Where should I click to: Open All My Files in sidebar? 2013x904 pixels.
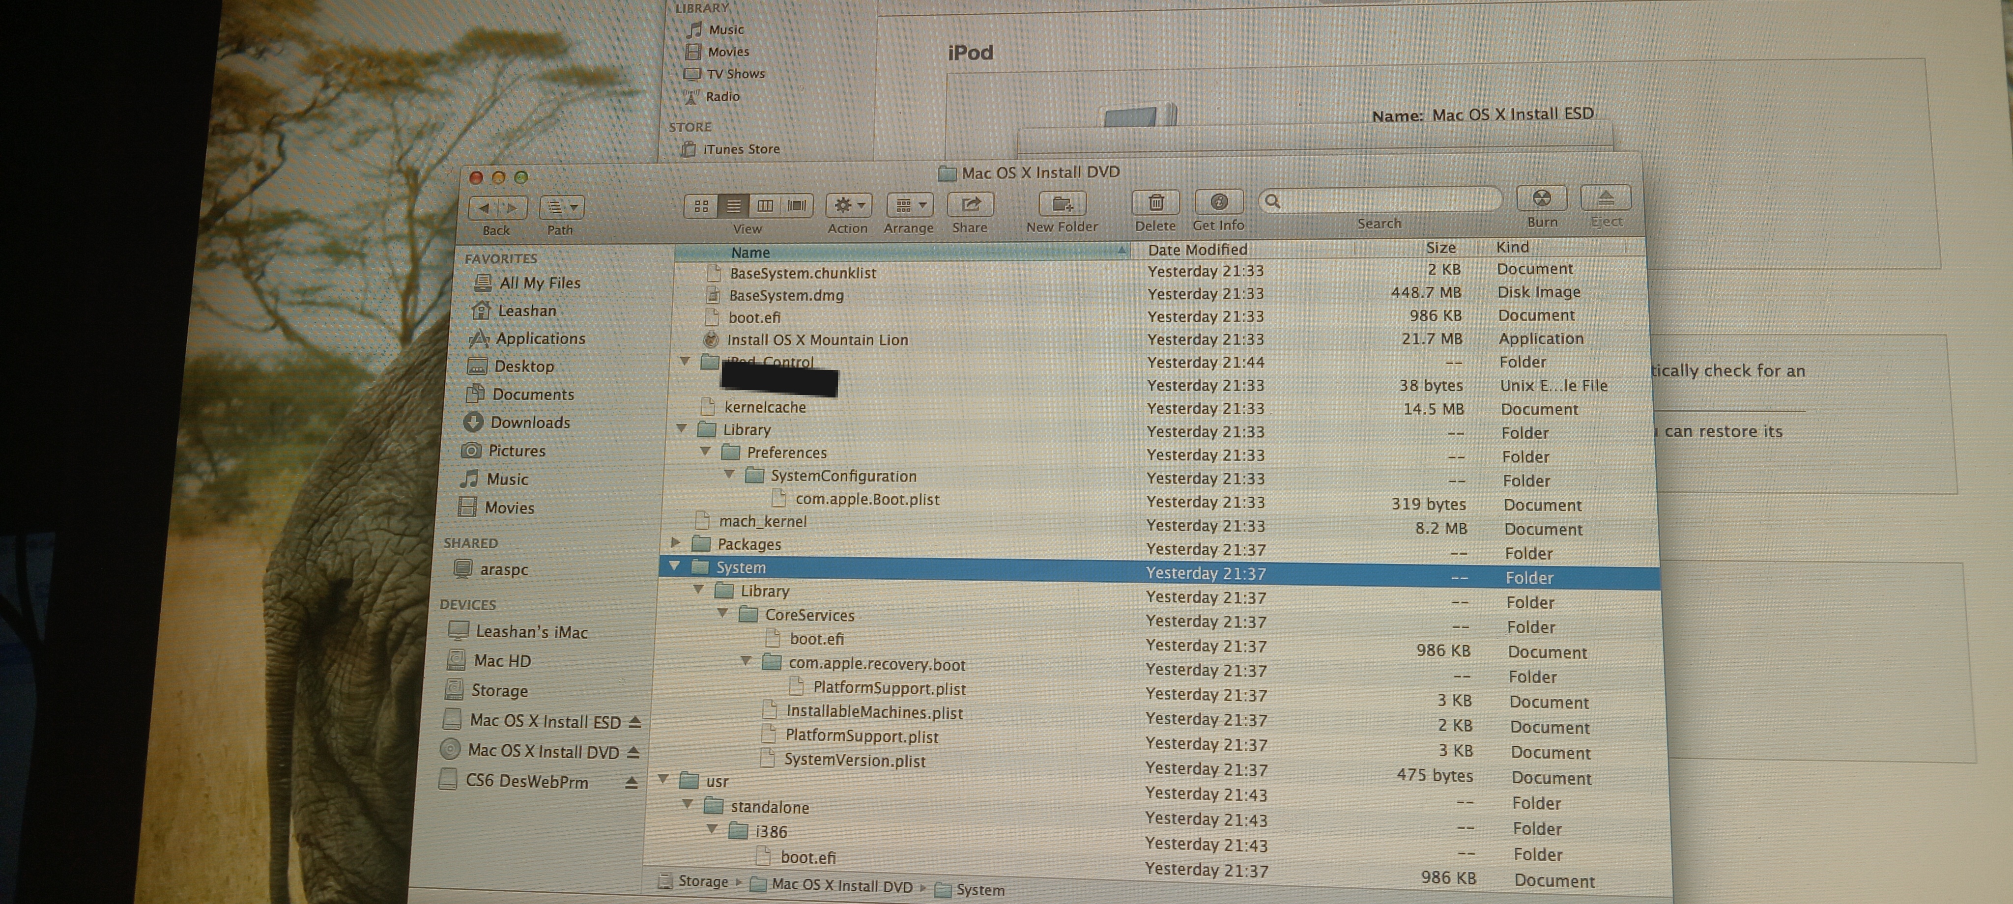click(x=528, y=283)
